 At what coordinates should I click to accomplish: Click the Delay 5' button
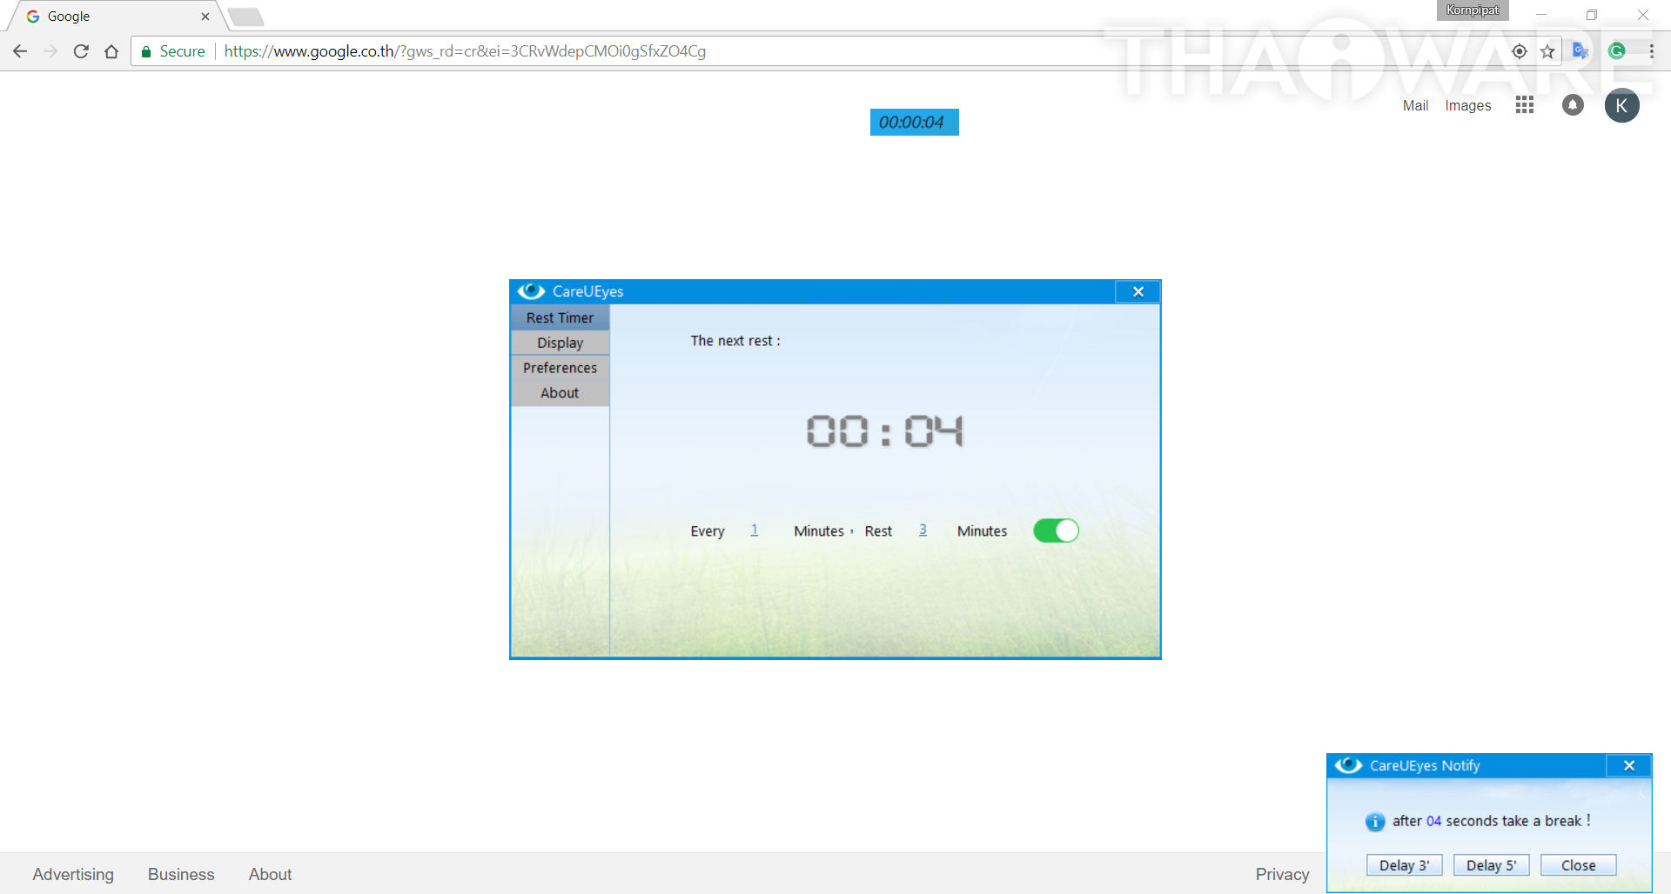pyautogui.click(x=1491, y=865)
